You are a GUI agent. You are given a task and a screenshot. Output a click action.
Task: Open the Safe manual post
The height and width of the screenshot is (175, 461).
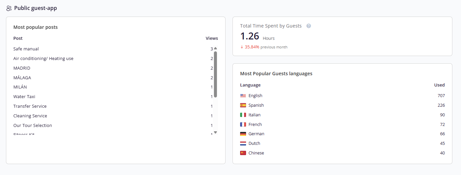pyautogui.click(x=26, y=49)
